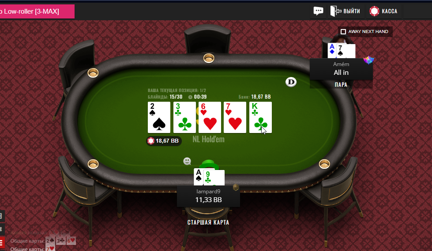Click the top icon on left sidebar
Image resolution: width=432 pixels, height=251 pixels.
[x=1, y=216]
